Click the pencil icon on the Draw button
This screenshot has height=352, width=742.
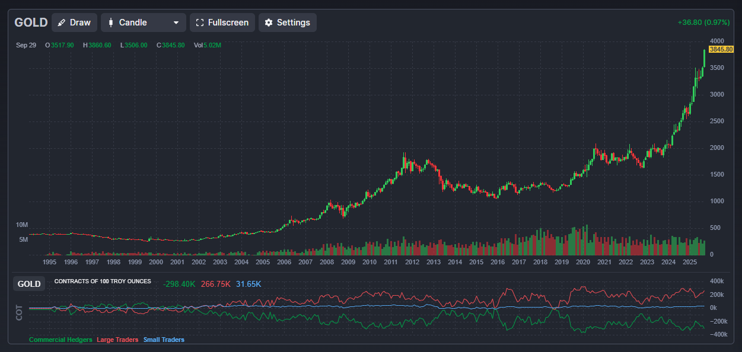(x=62, y=23)
